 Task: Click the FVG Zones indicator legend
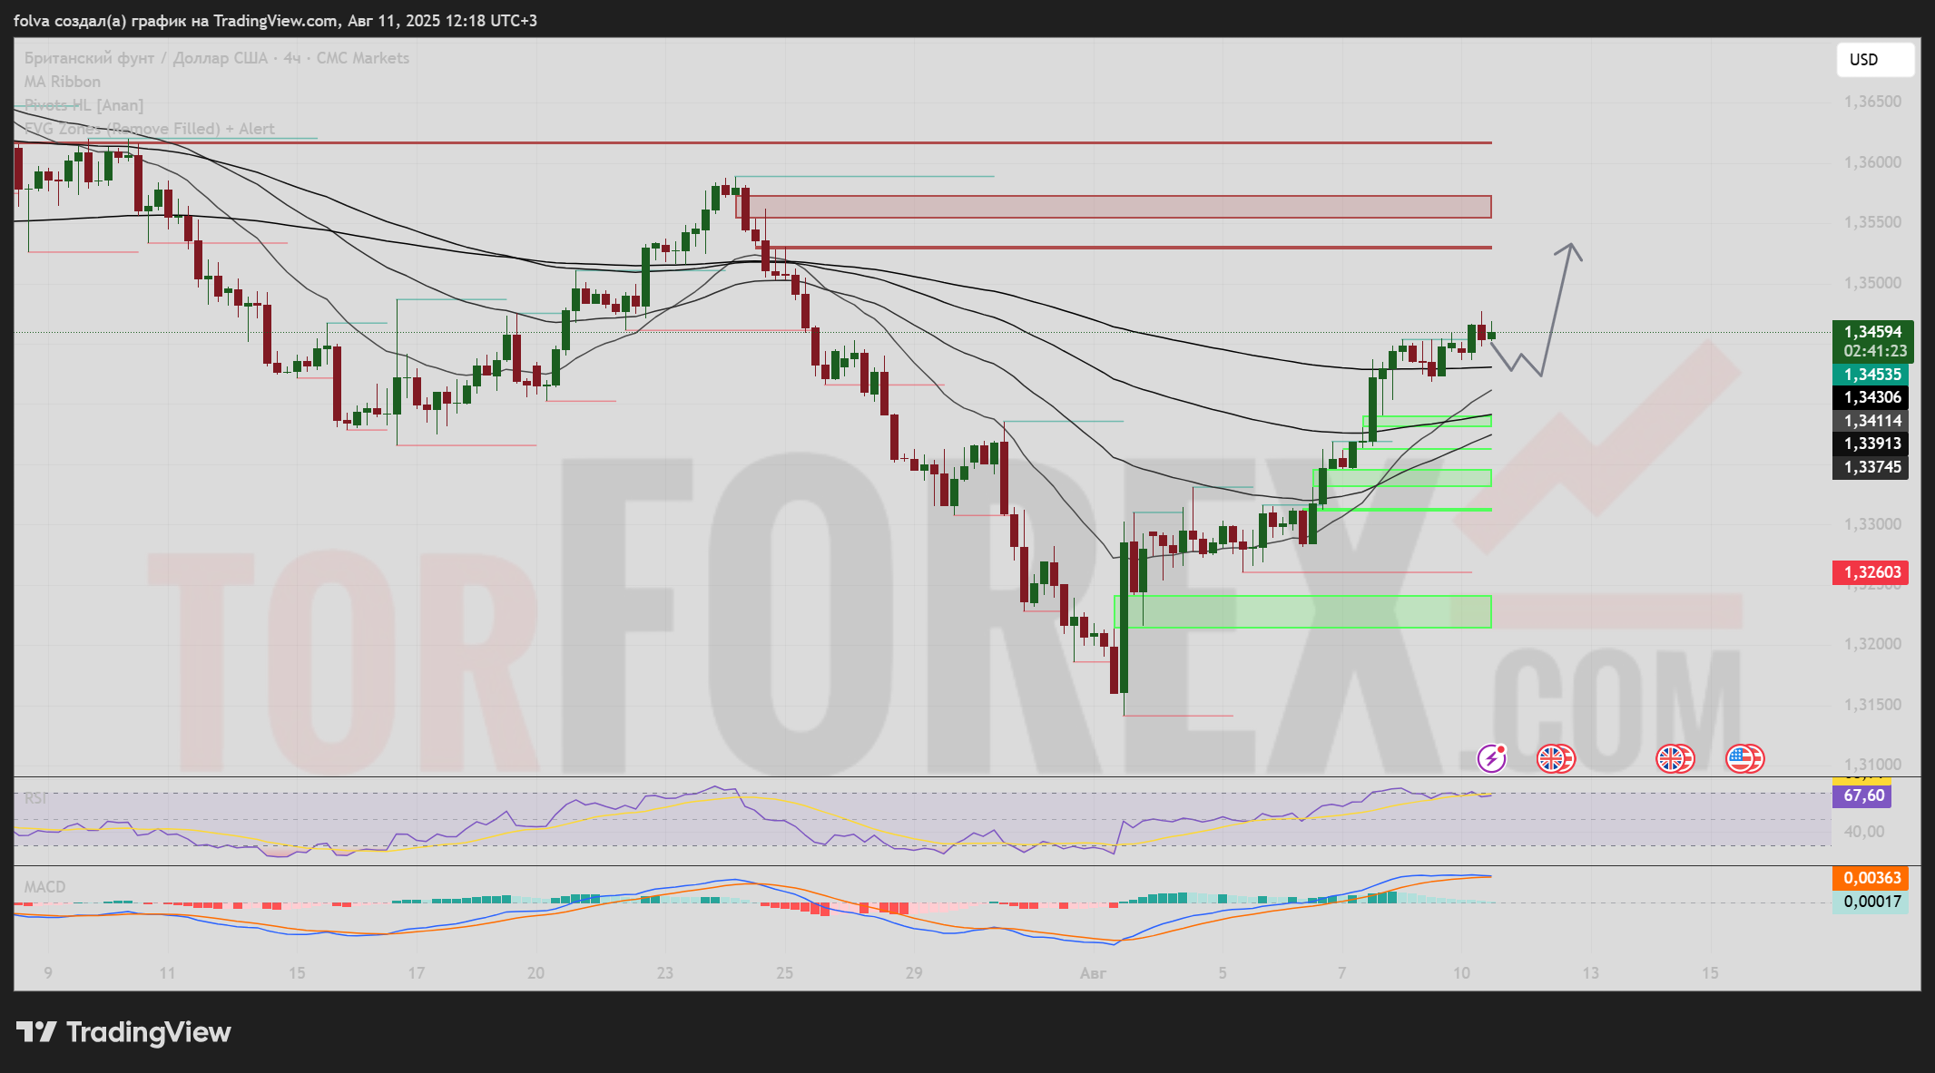(x=149, y=129)
